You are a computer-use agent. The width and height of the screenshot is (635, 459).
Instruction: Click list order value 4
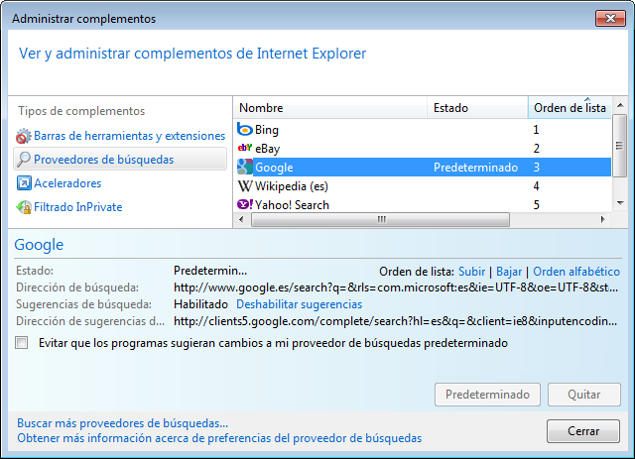pos(536,185)
